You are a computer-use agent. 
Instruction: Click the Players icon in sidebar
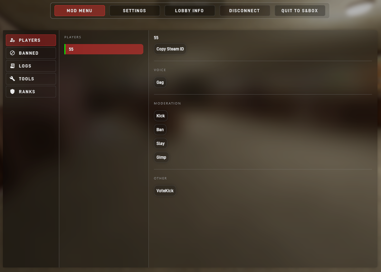click(12, 40)
